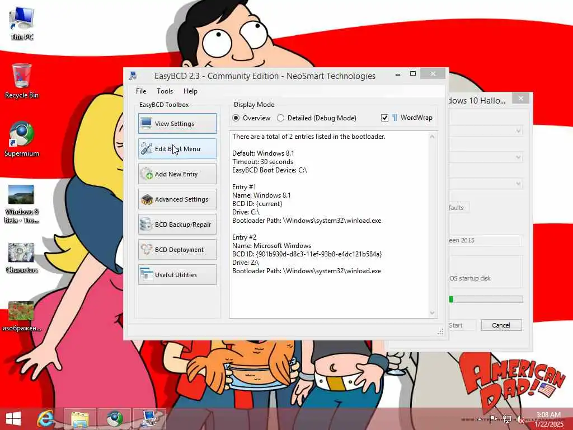Open Advanced Settings panel
Screen dimensions: 573x430
177,199
